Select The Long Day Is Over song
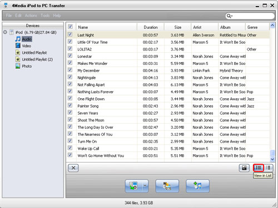 point(96,128)
